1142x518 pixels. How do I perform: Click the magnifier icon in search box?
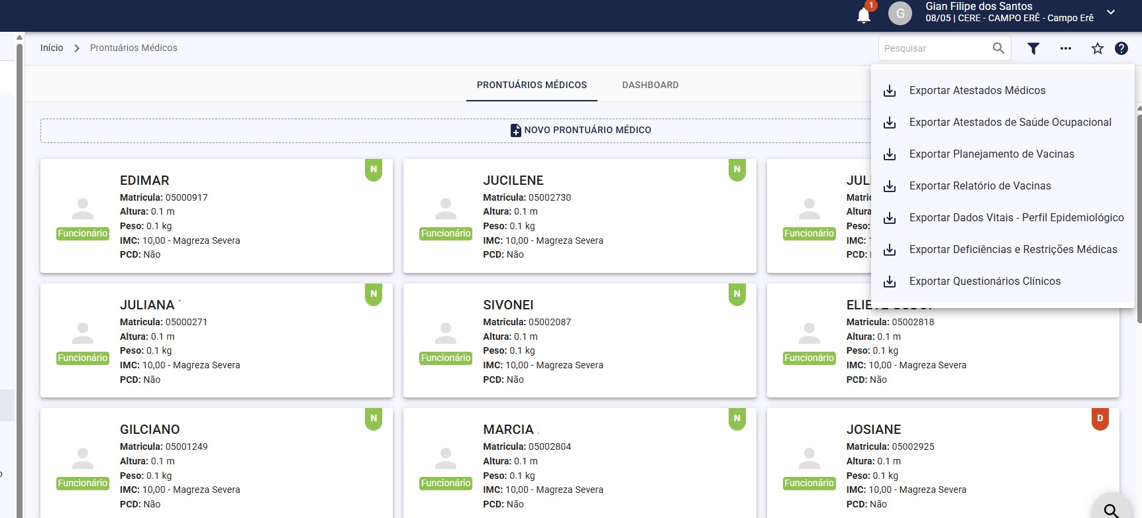[x=998, y=48]
